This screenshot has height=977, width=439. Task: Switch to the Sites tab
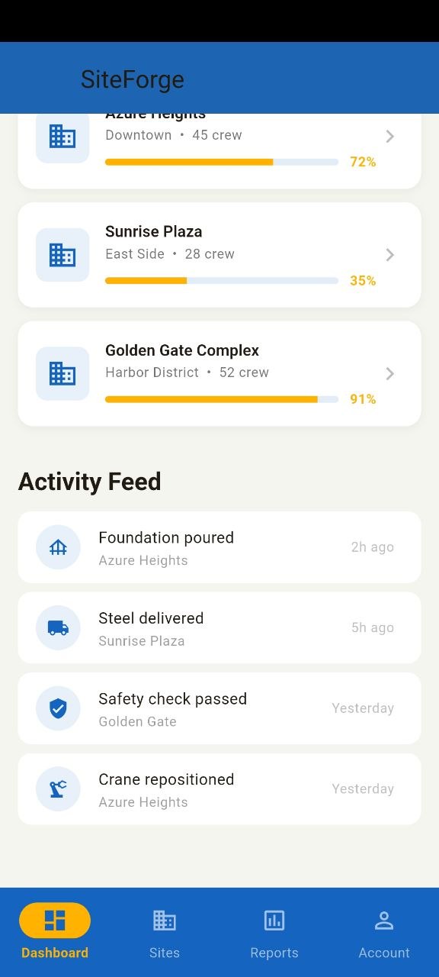164,931
